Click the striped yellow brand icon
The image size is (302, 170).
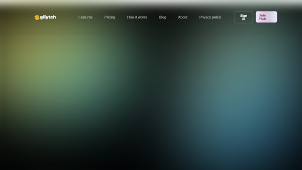37,17
